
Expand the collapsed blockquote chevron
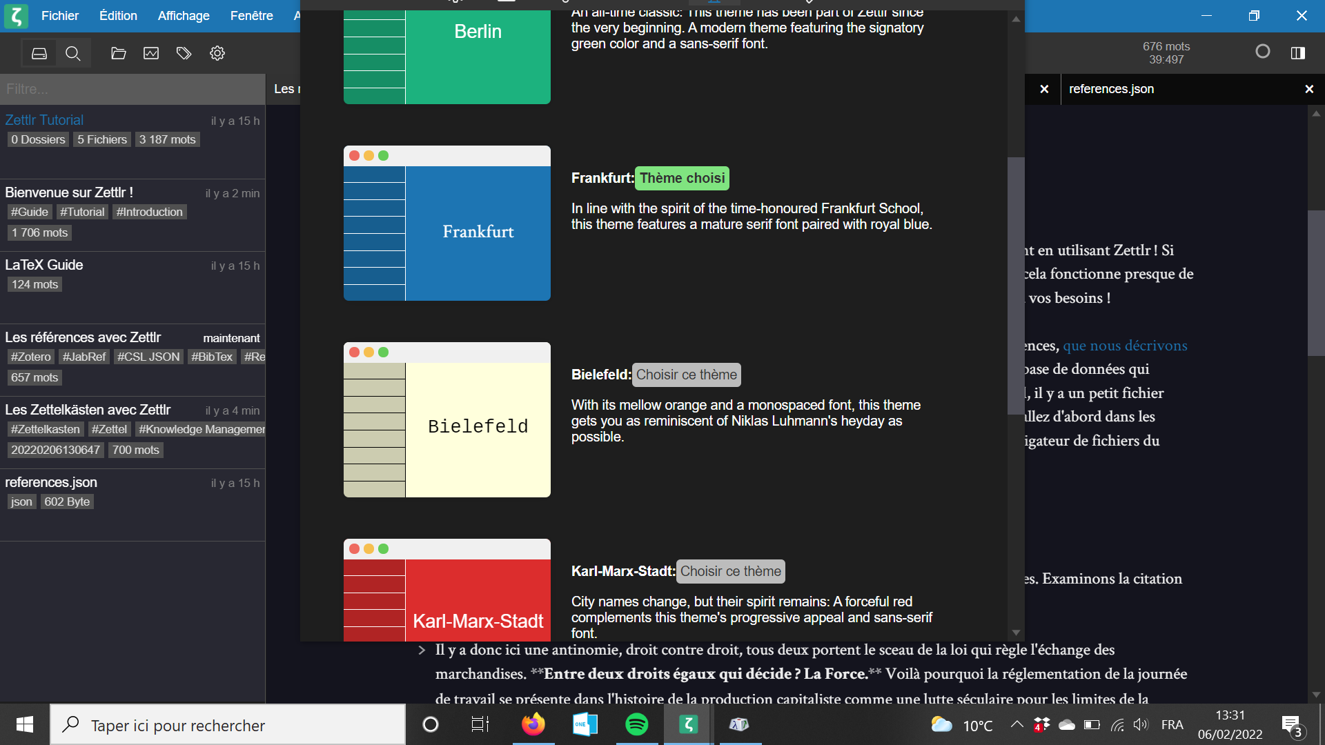(422, 650)
